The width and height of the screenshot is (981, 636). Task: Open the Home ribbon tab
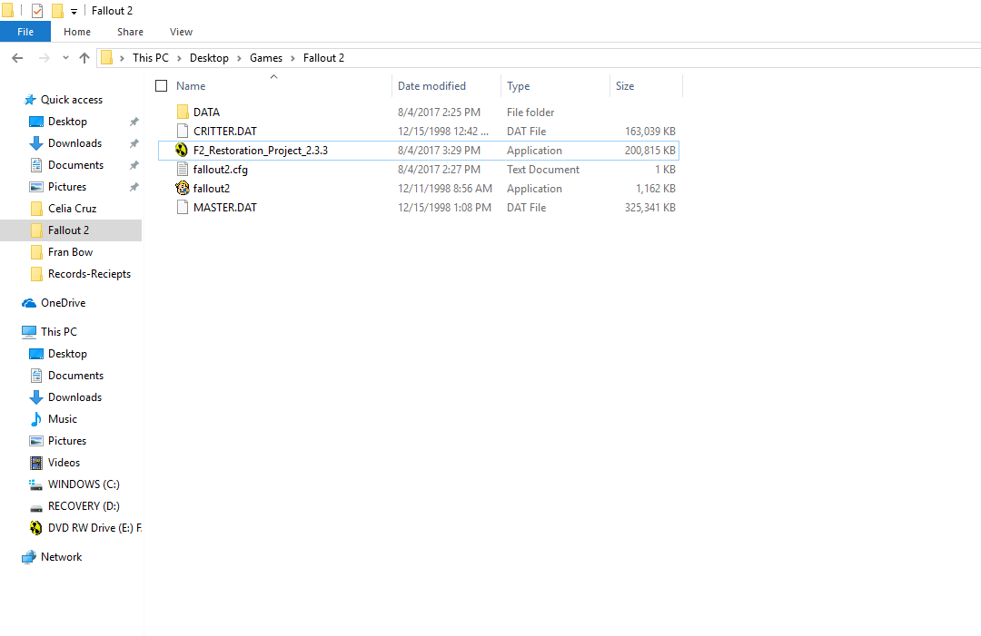77,32
